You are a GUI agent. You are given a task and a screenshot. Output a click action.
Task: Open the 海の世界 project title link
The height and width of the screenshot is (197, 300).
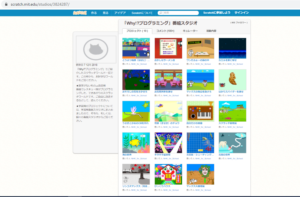tap(127, 155)
